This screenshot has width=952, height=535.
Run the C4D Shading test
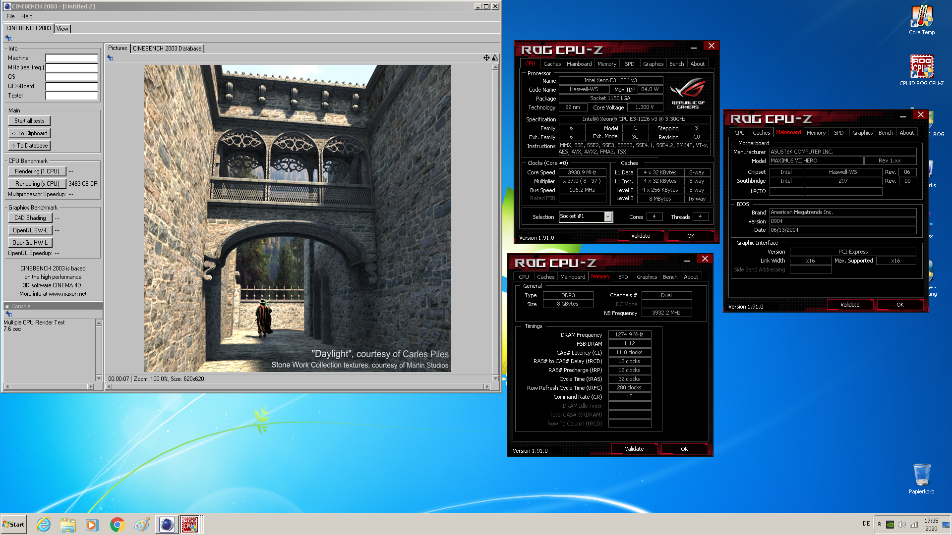click(30, 218)
